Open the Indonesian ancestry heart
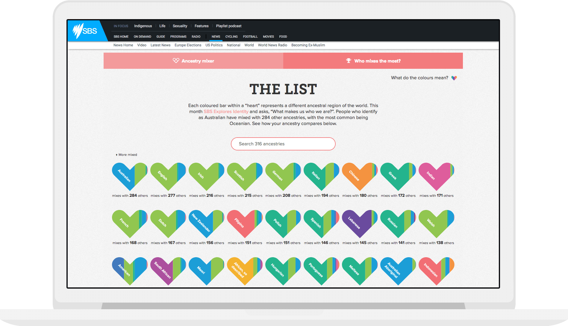Image resolution: width=568 pixels, height=326 pixels. [436, 271]
